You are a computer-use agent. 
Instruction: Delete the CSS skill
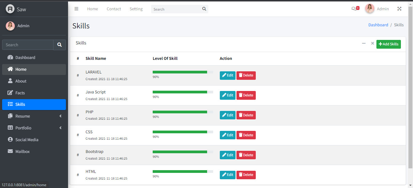(246, 135)
